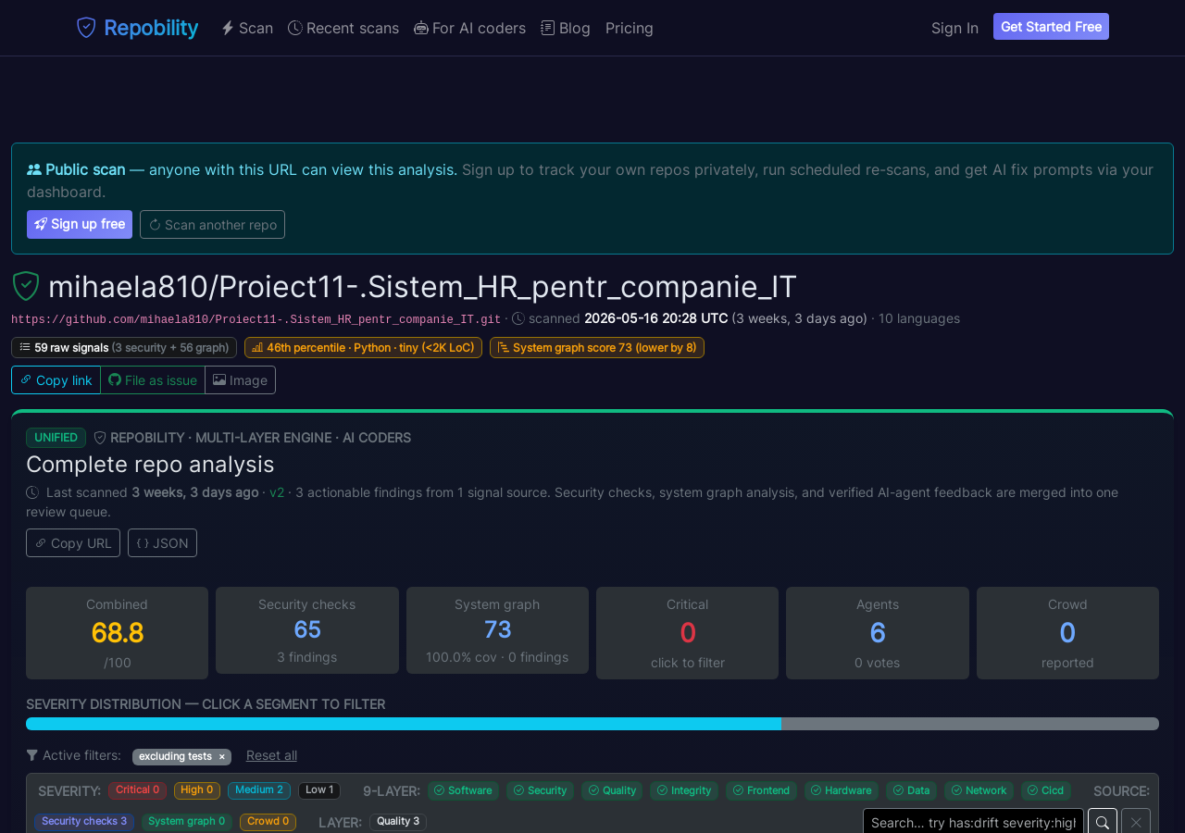Click the '46th percentile' Python badge
The image size is (1185, 833).
(363, 347)
